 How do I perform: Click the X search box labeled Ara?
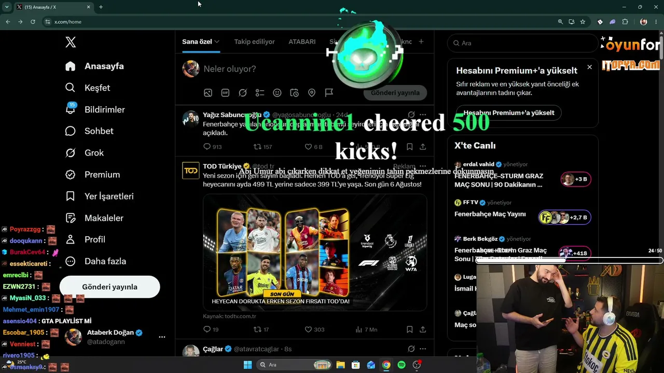click(x=522, y=43)
